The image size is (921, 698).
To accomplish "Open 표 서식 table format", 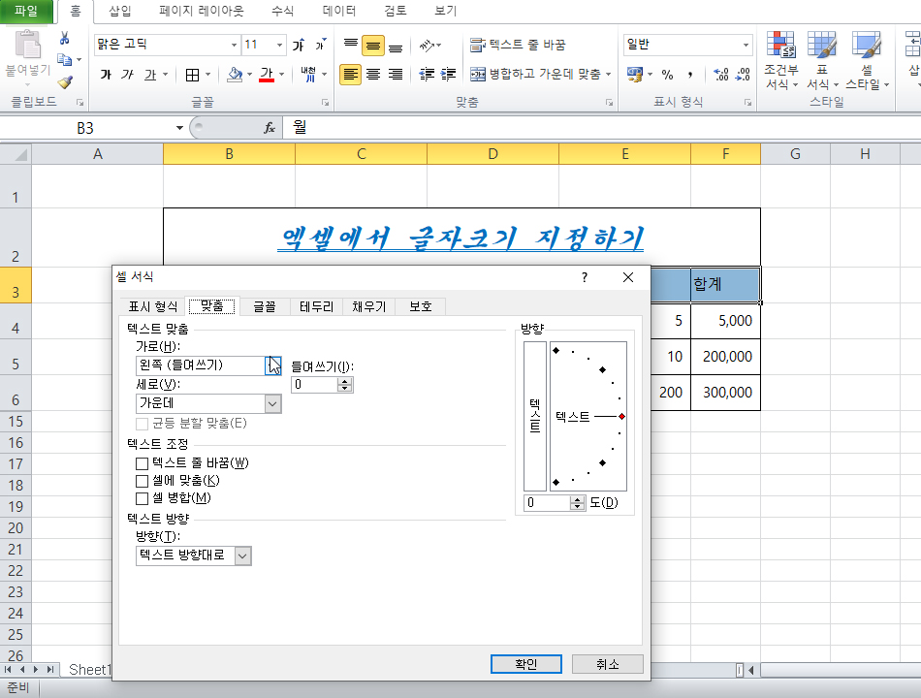I will tap(822, 60).
